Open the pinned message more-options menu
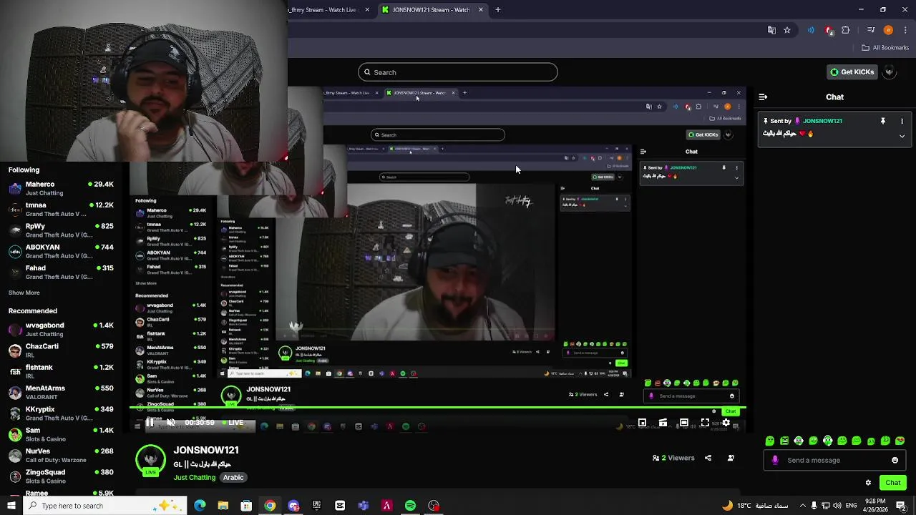 pyautogui.click(x=902, y=121)
